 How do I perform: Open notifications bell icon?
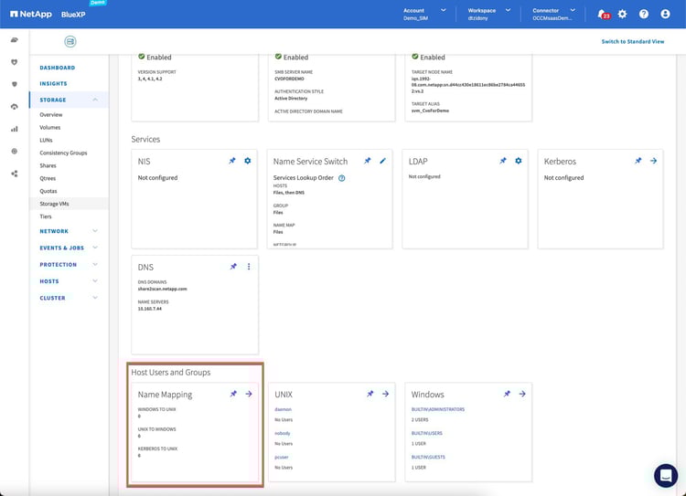click(602, 15)
